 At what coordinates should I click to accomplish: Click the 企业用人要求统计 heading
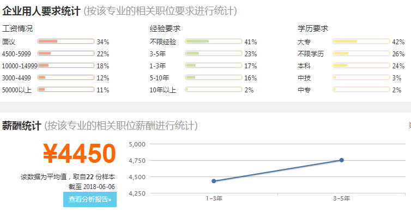click(41, 11)
